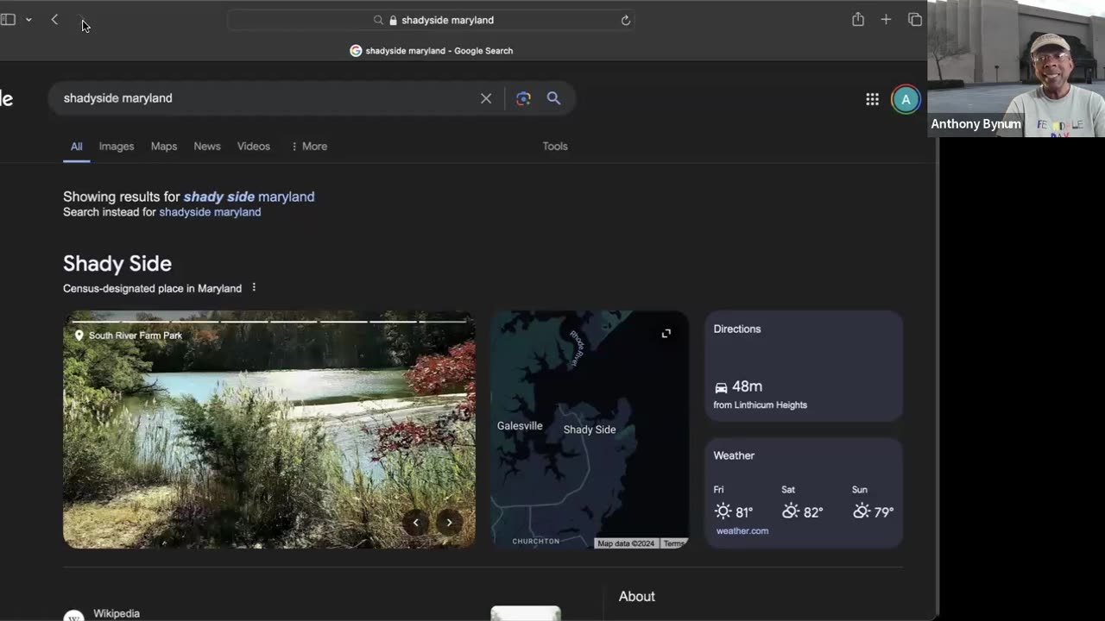
Task: Click Anthony Bynum's webcam video tile
Action: (x=1016, y=68)
